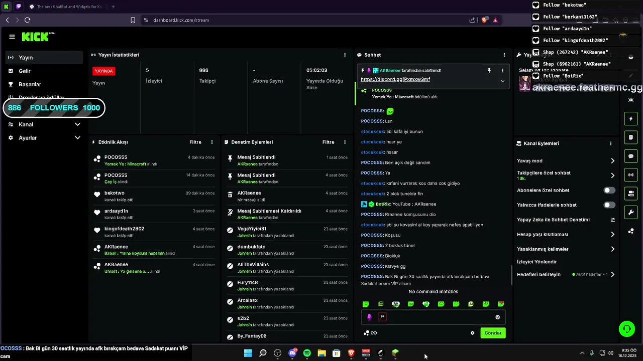This screenshot has height=361, width=643.
Task: Open Yavaş mod settings arrow
Action: [x=612, y=161]
